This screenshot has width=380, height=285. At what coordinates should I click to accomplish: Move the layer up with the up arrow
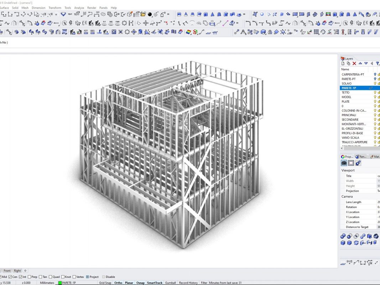click(x=360, y=63)
